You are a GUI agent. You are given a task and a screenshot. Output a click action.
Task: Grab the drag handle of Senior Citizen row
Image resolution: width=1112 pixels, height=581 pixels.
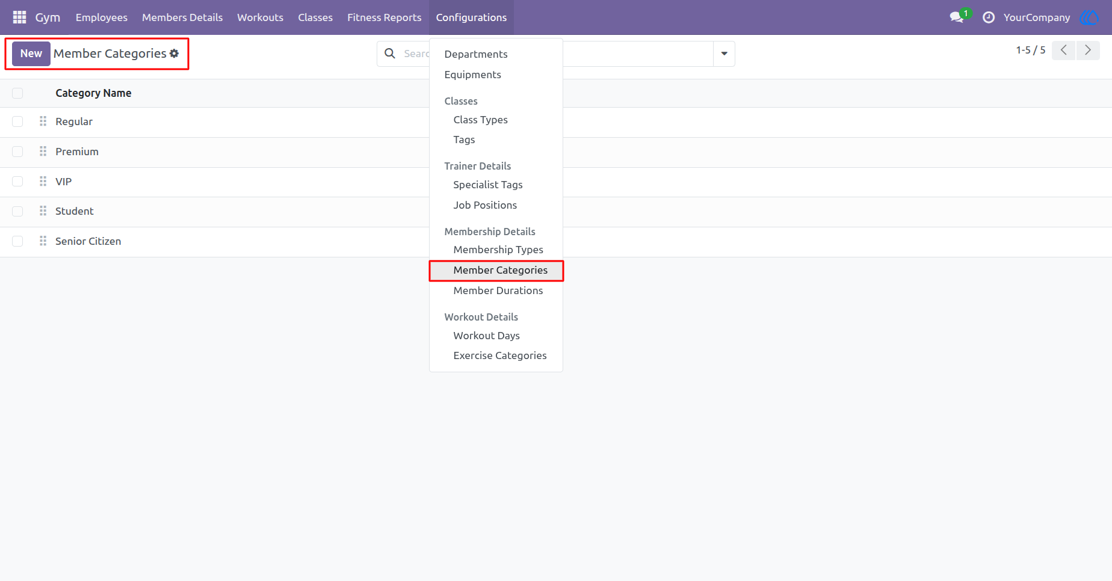click(x=43, y=241)
